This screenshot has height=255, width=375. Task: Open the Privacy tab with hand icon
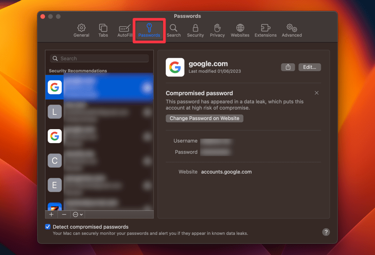pyautogui.click(x=217, y=31)
